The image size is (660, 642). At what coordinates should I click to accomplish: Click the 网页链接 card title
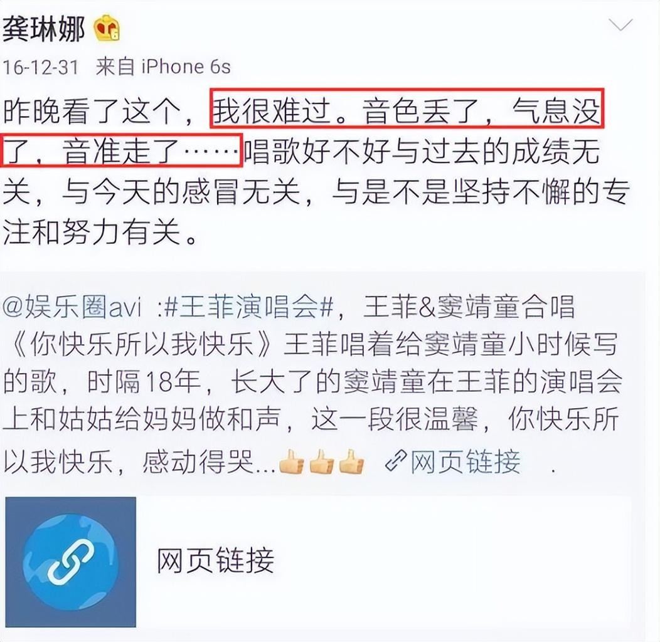pyautogui.click(x=215, y=560)
